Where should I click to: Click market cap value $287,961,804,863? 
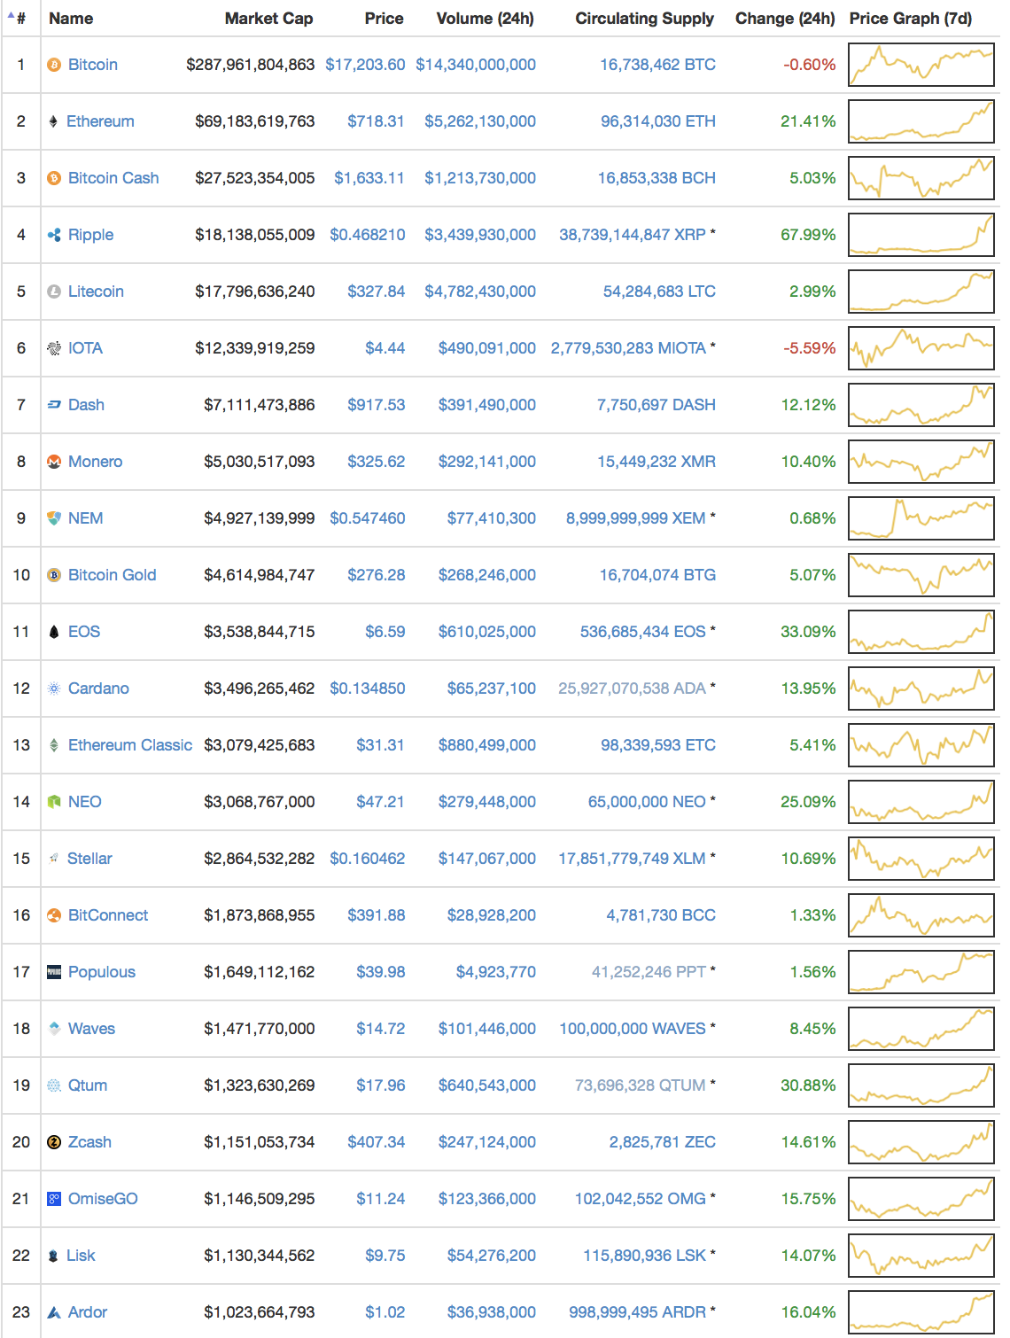pyautogui.click(x=251, y=65)
